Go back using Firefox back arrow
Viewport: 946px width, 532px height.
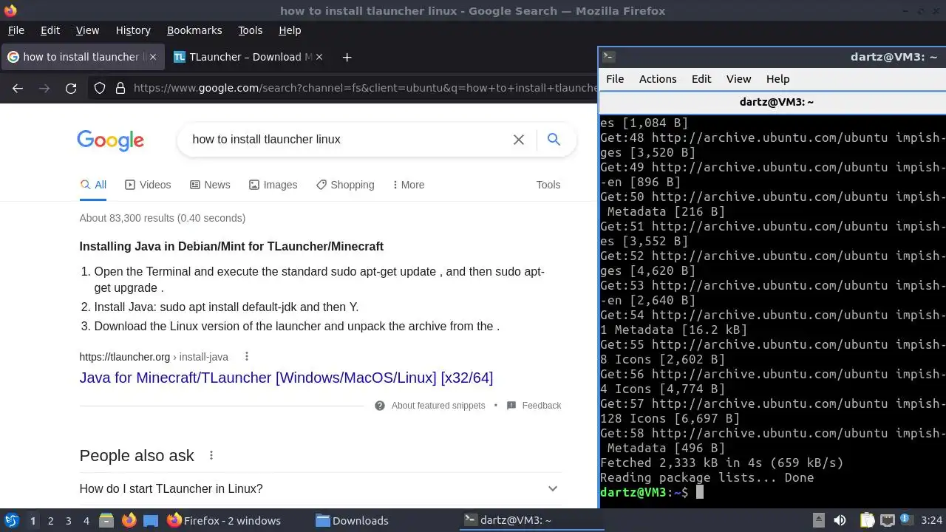tap(18, 89)
